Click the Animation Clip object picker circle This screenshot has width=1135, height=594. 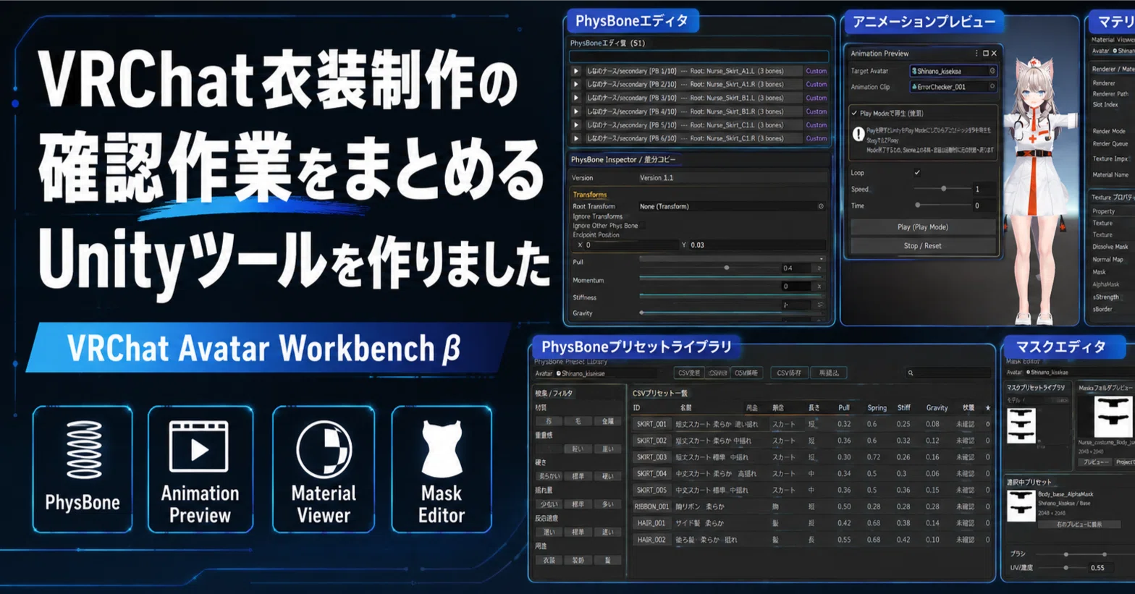(x=992, y=86)
